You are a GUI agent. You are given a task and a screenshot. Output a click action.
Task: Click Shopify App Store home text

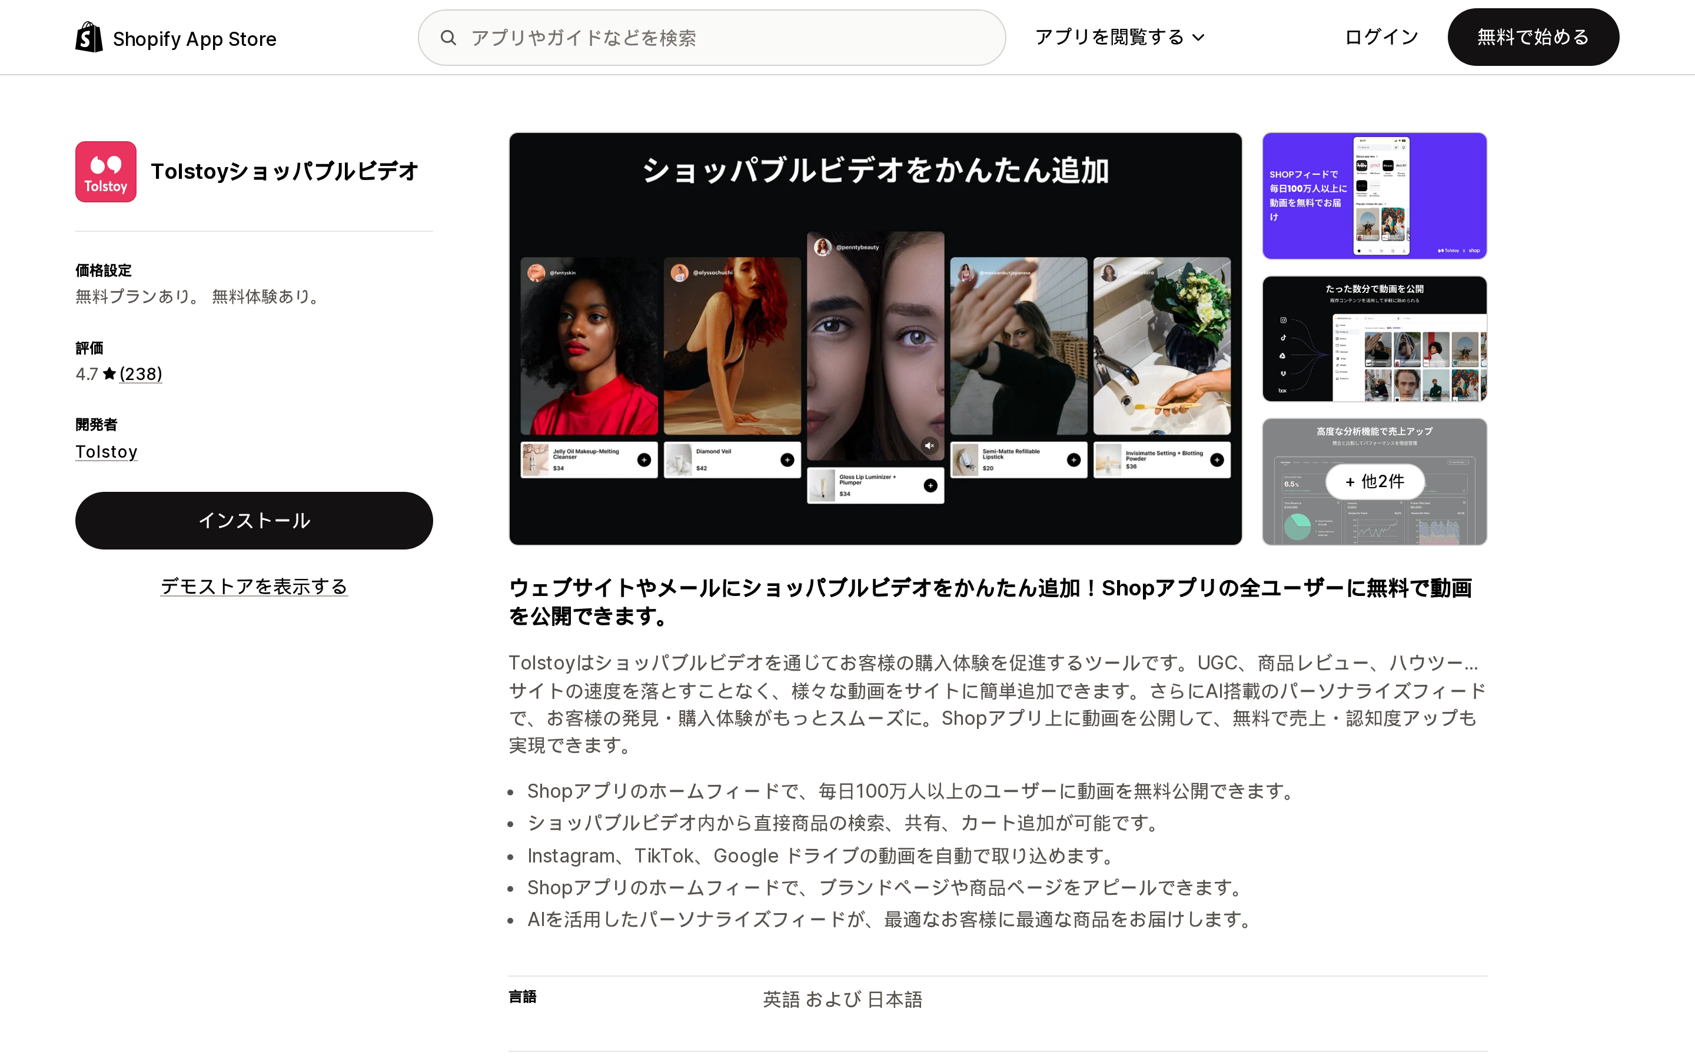pyautogui.click(x=195, y=39)
